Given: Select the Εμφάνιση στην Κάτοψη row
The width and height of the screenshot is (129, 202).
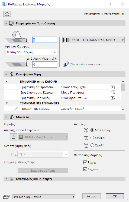Looking at the screenshot, I should point(62,92).
